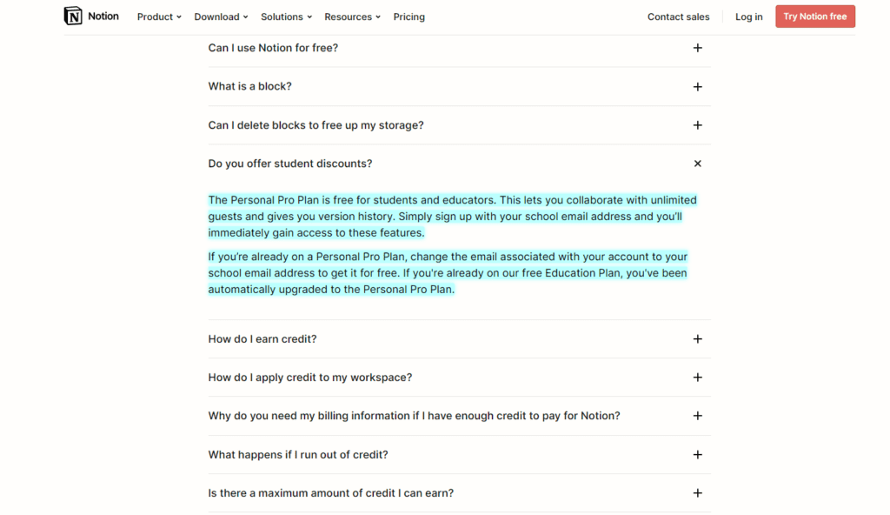The image size is (890, 515).
Task: Click plus icon for run out of credit
Action: [x=697, y=455]
